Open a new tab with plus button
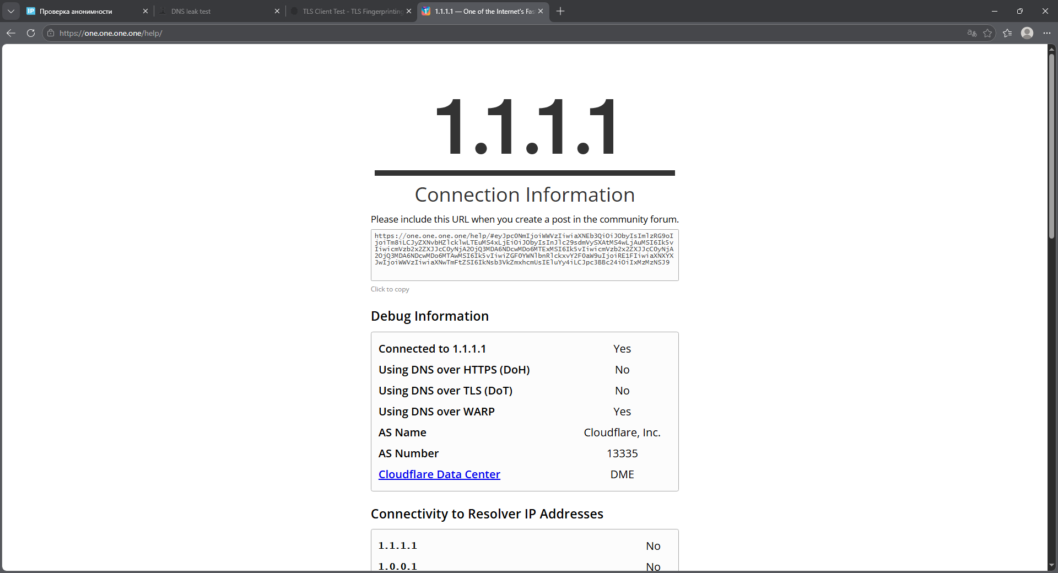Viewport: 1058px width, 573px height. click(560, 11)
